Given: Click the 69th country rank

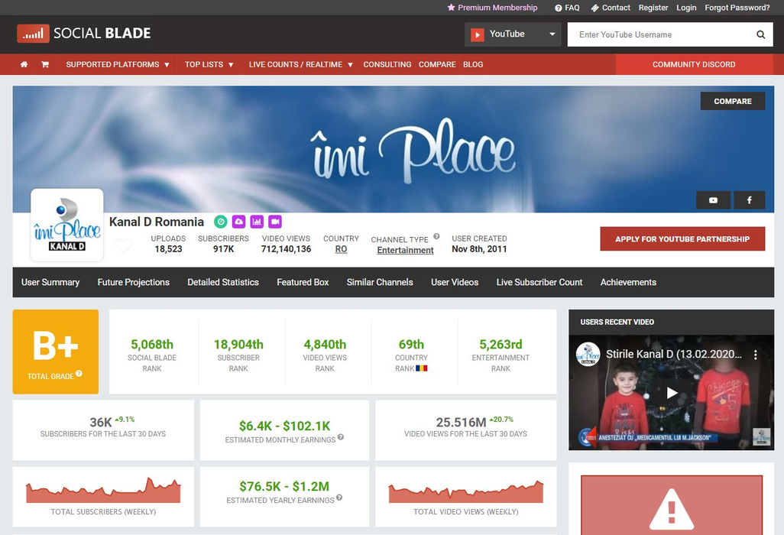Looking at the screenshot, I should coord(411,345).
